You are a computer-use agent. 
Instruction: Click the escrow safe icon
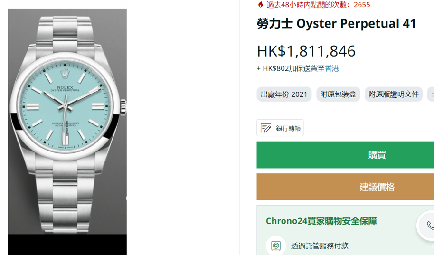[x=276, y=246]
